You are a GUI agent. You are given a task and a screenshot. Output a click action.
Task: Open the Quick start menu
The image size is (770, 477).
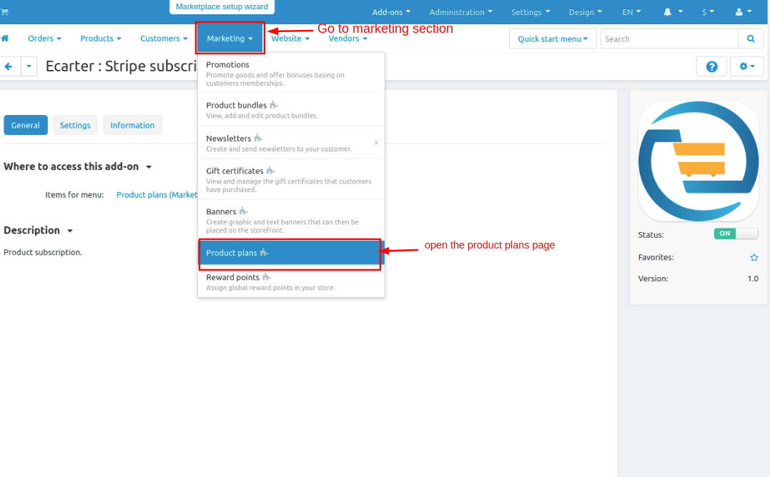coord(553,39)
